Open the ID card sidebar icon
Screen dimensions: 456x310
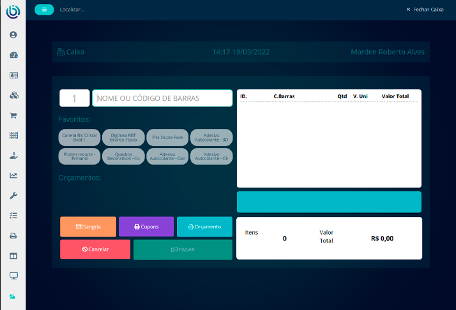13,75
